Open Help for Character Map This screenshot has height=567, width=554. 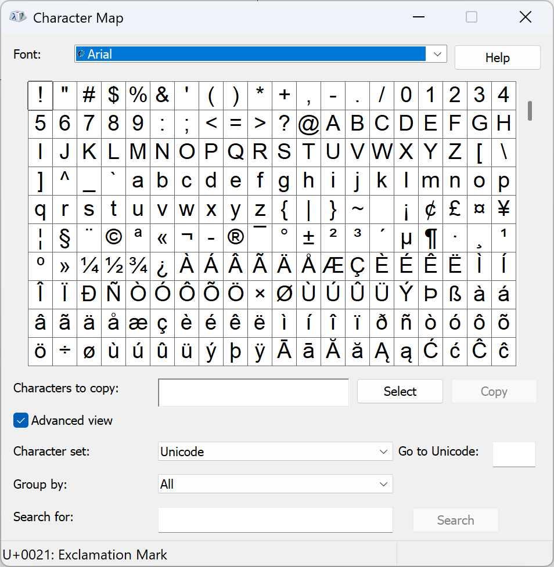[x=497, y=57]
